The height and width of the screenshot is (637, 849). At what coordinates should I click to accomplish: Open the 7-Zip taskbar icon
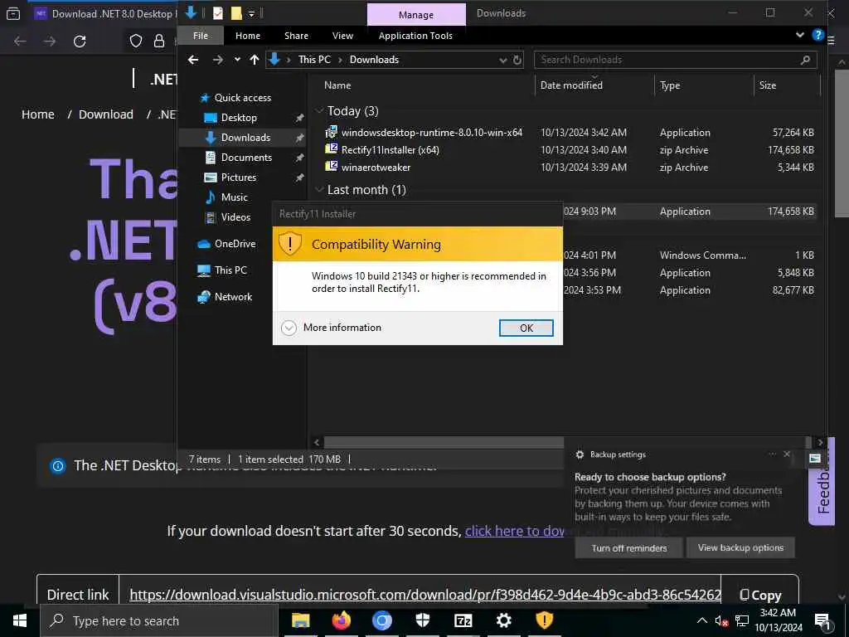[x=463, y=620]
